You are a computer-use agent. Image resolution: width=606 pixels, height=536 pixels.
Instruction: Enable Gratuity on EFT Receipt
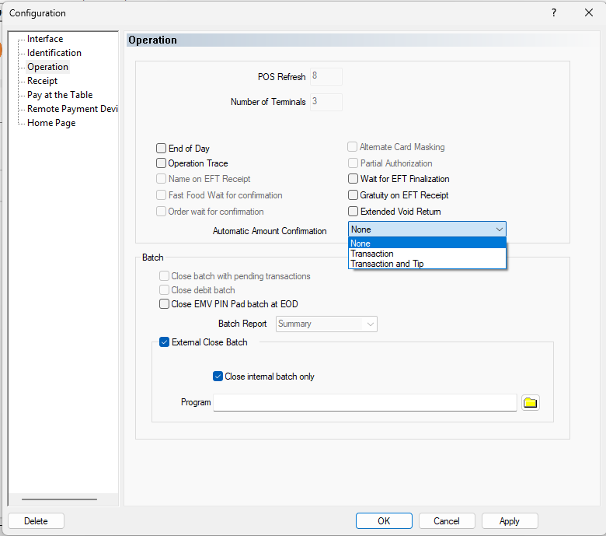(353, 195)
